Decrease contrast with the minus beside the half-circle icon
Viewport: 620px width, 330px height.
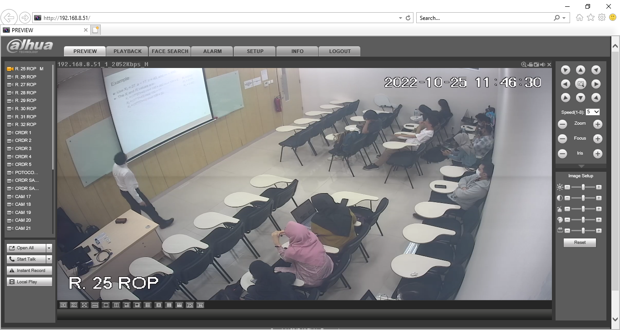567,198
